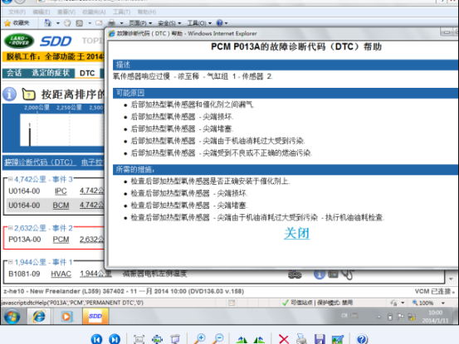Go to the previous image in the viewer
This screenshot has width=459, height=344.
tap(97, 339)
